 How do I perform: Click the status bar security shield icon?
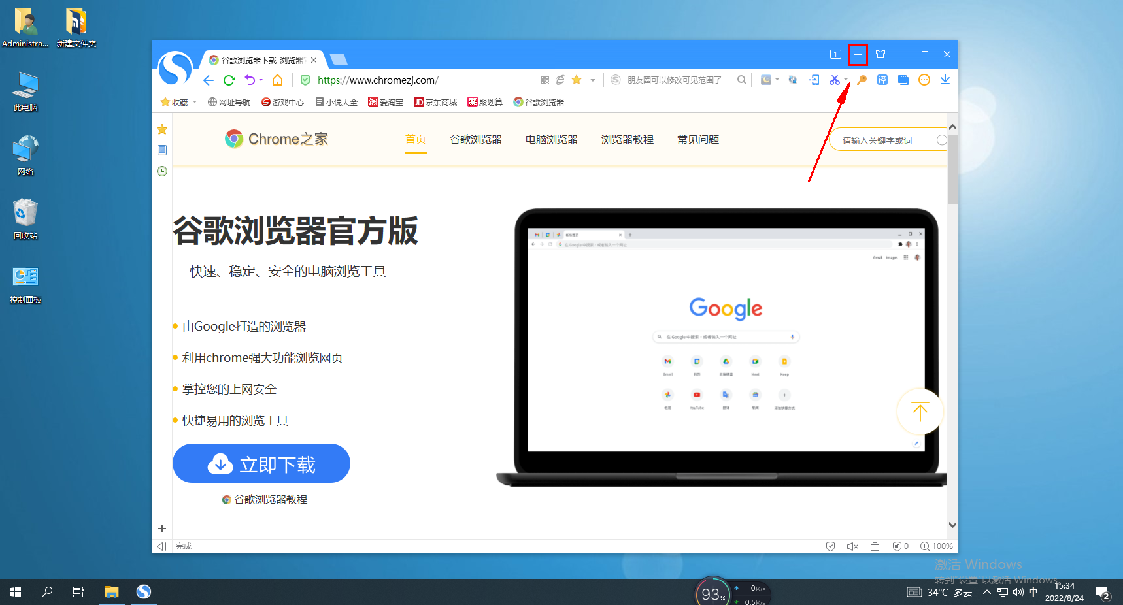[x=830, y=546]
